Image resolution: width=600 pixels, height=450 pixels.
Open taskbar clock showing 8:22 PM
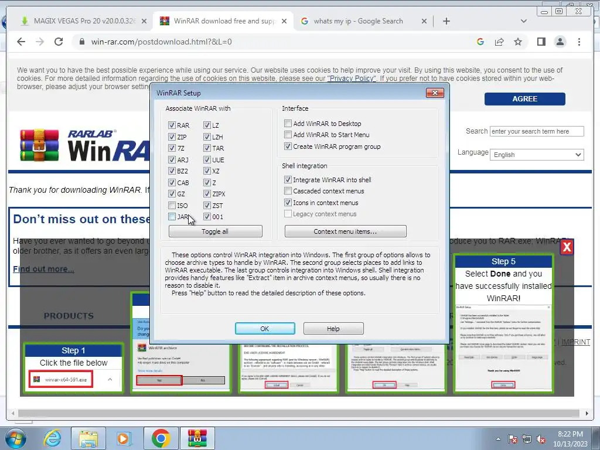(x=570, y=439)
